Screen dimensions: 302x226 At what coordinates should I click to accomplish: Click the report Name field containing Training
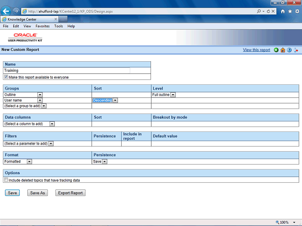click(67, 71)
